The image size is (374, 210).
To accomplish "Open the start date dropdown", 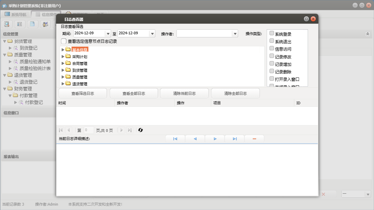I will pos(108,34).
